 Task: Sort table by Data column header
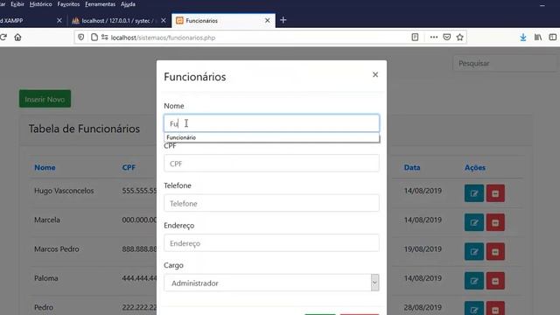412,167
